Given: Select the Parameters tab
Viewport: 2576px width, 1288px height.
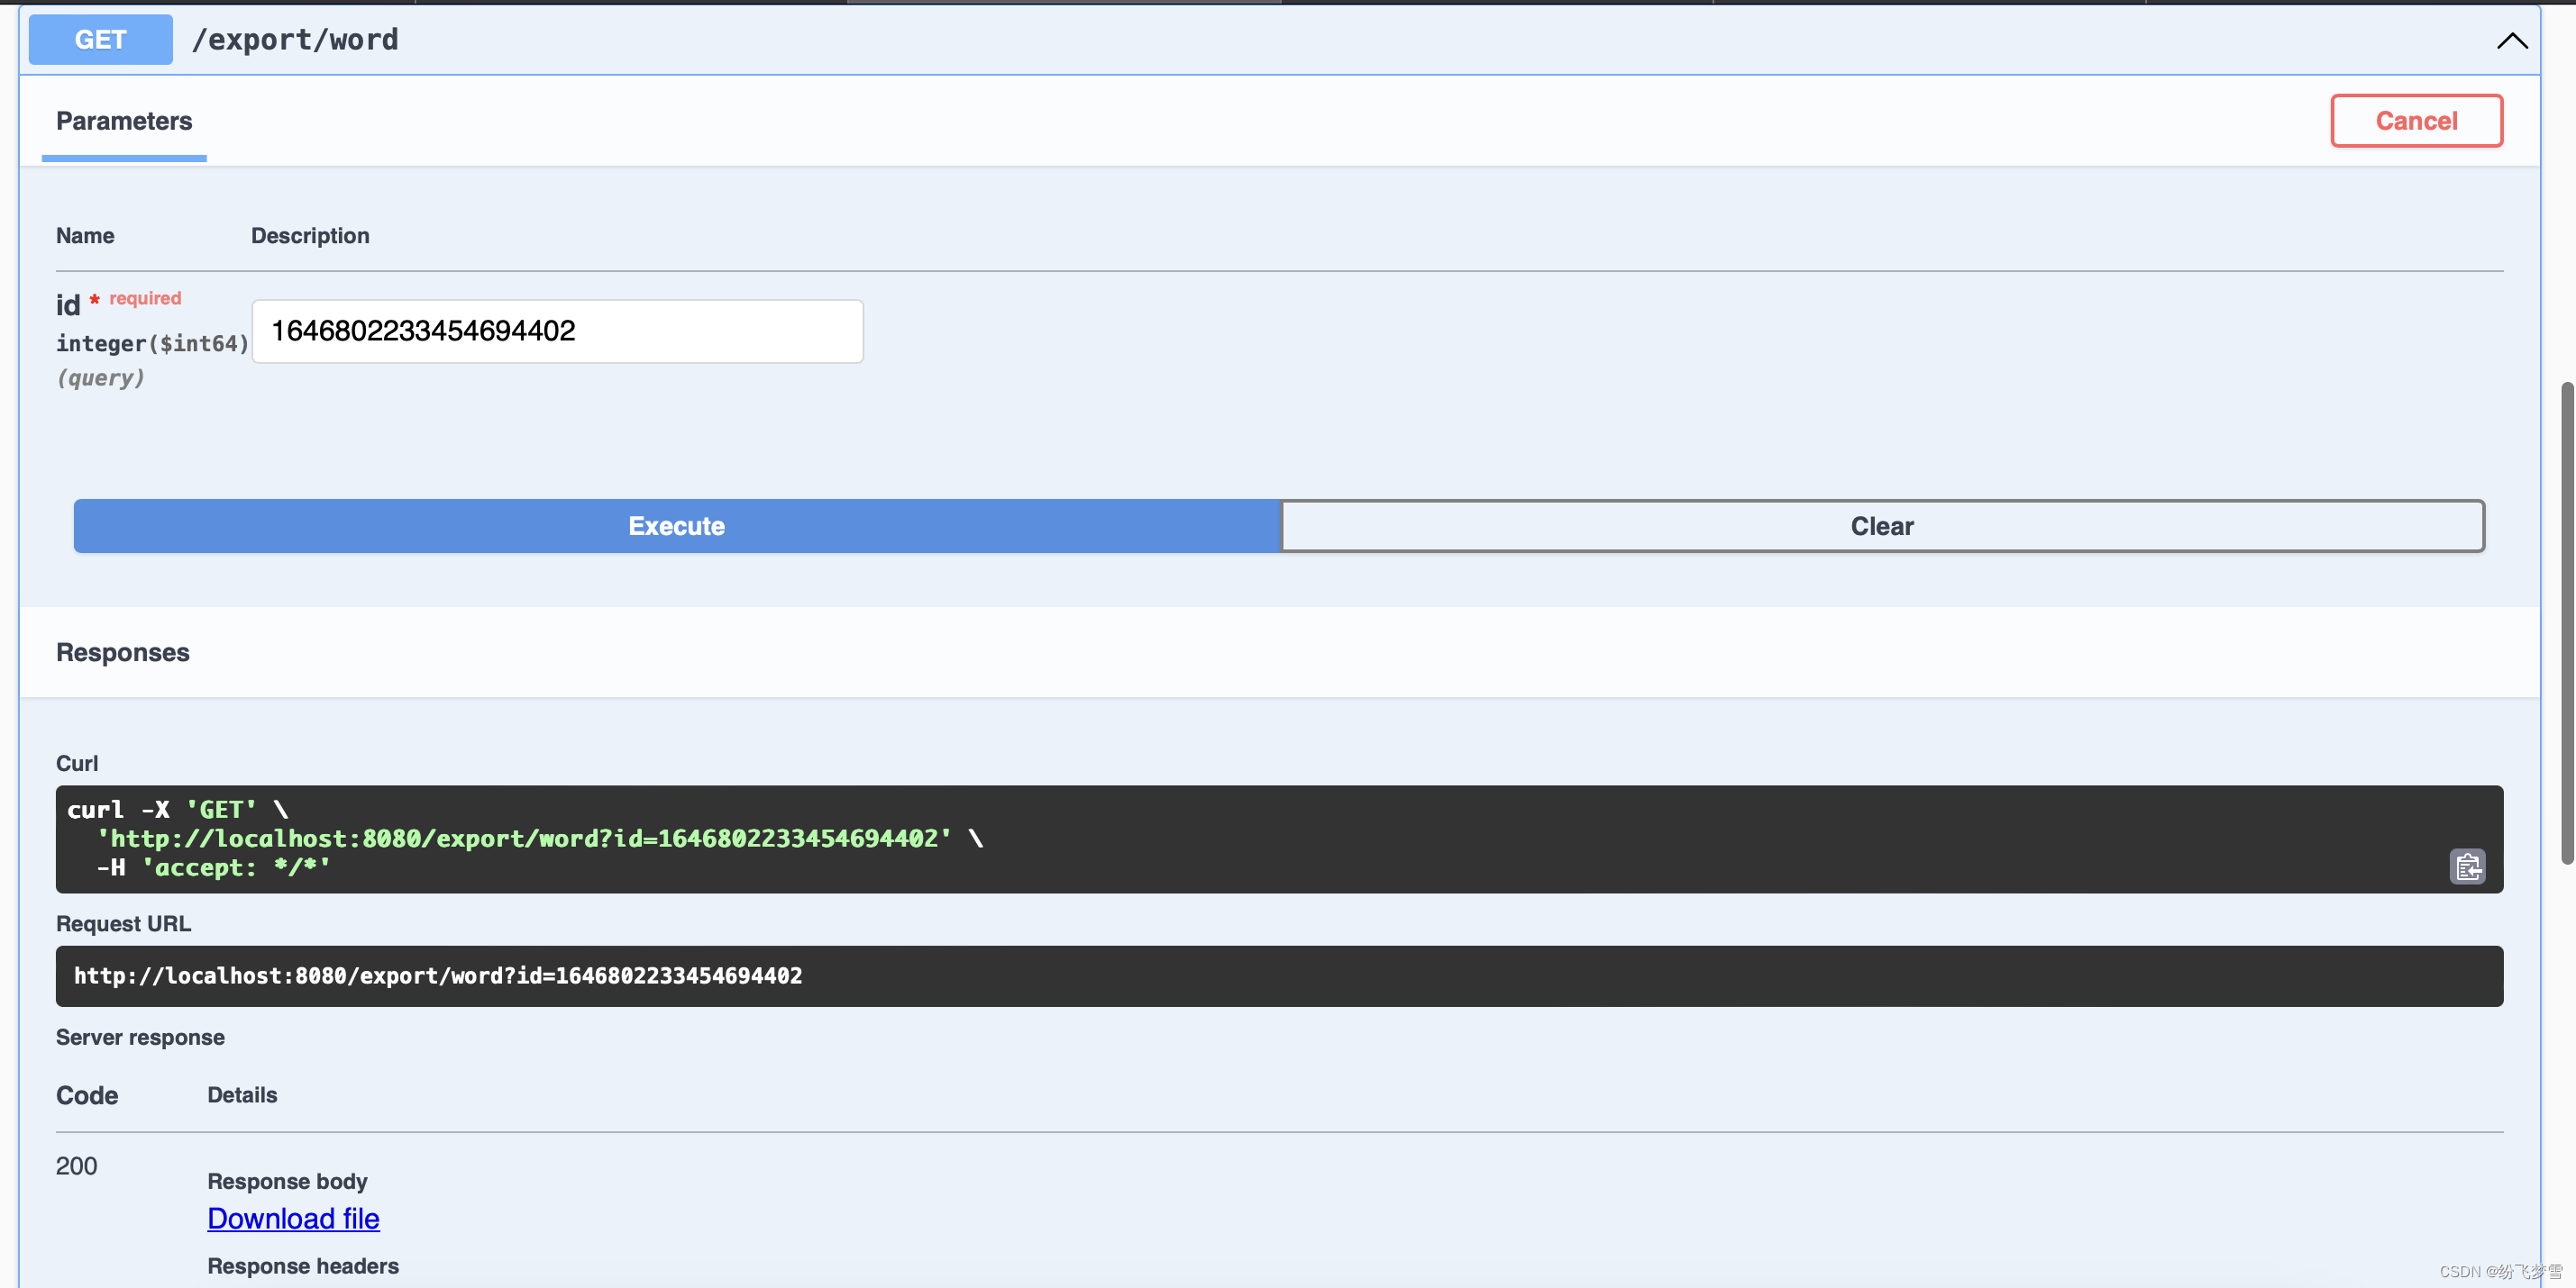Looking at the screenshot, I should point(124,121).
